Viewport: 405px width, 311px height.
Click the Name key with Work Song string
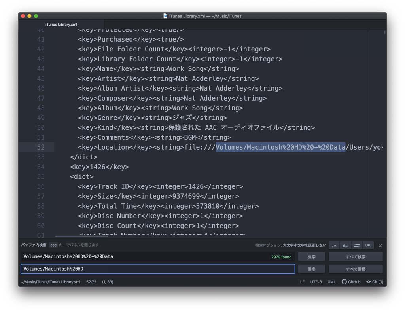(158, 69)
